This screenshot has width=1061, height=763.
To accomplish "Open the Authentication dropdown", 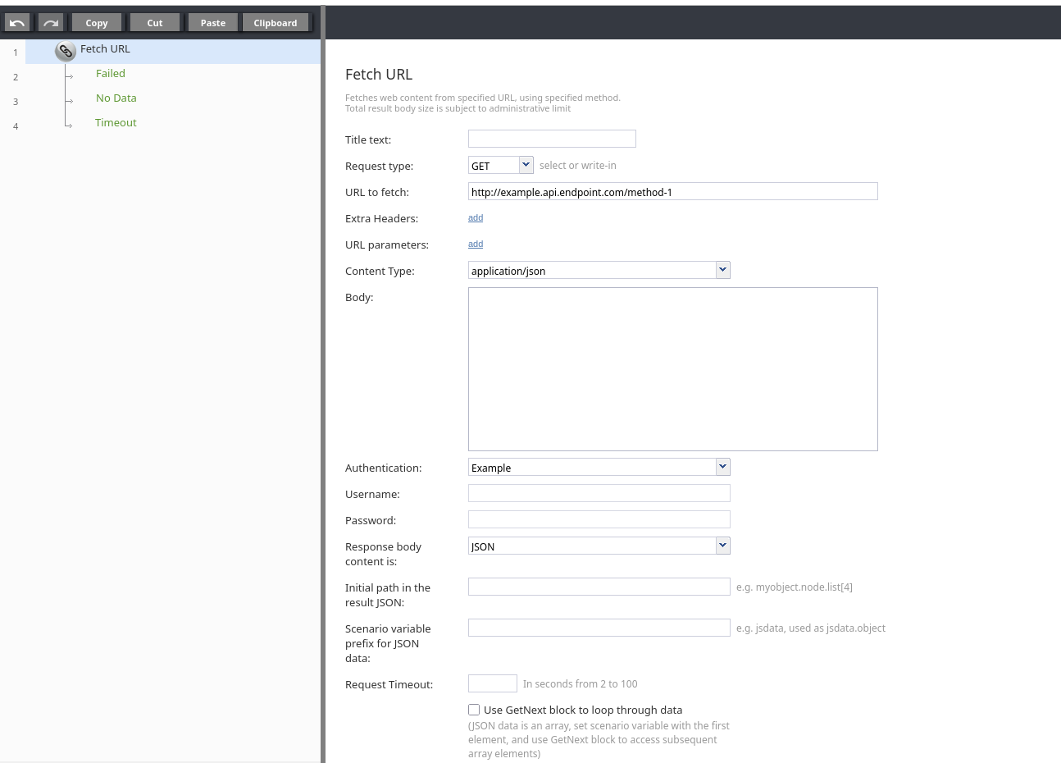I will click(722, 467).
